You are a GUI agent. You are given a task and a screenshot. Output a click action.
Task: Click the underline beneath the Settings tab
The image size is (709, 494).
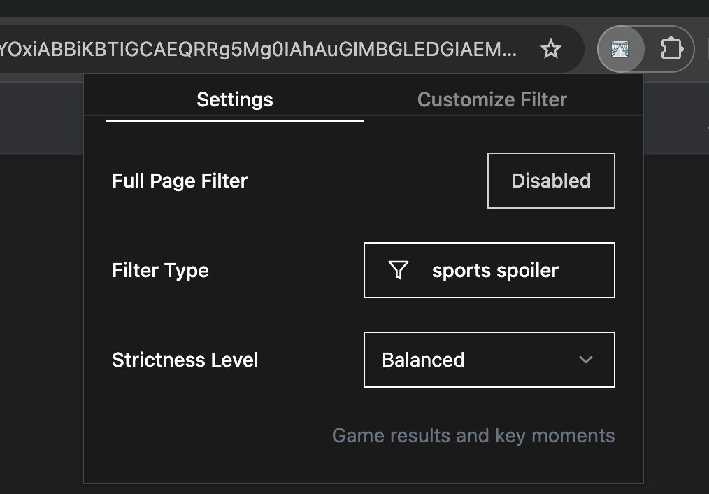point(234,120)
